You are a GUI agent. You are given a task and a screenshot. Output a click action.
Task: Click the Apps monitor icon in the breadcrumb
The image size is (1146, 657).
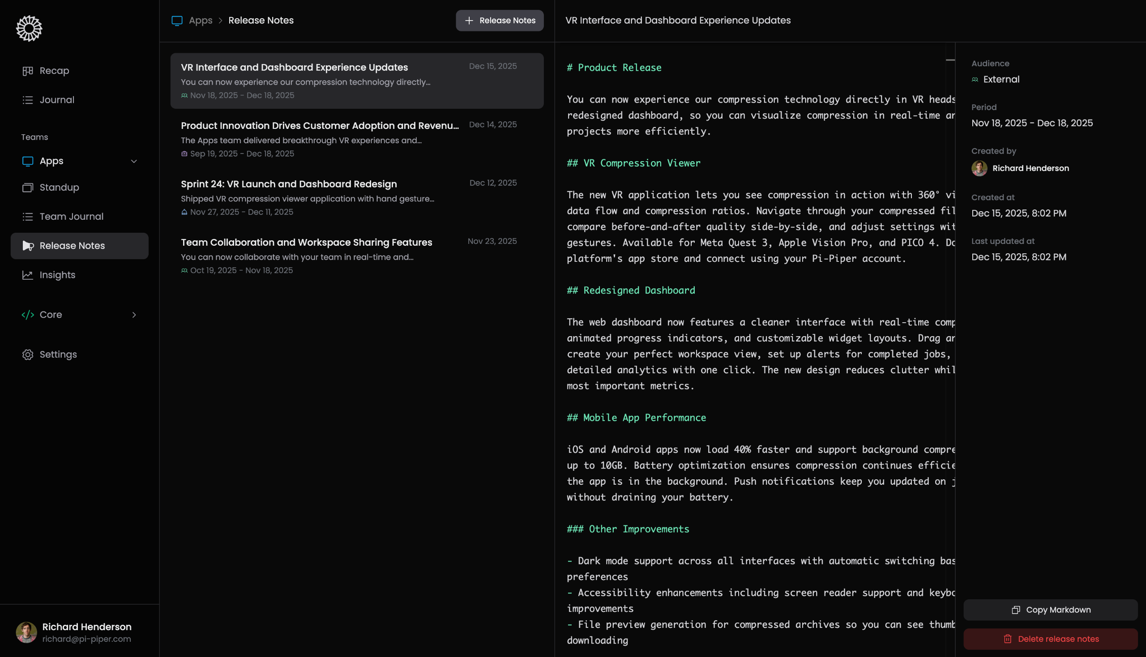[x=177, y=21]
